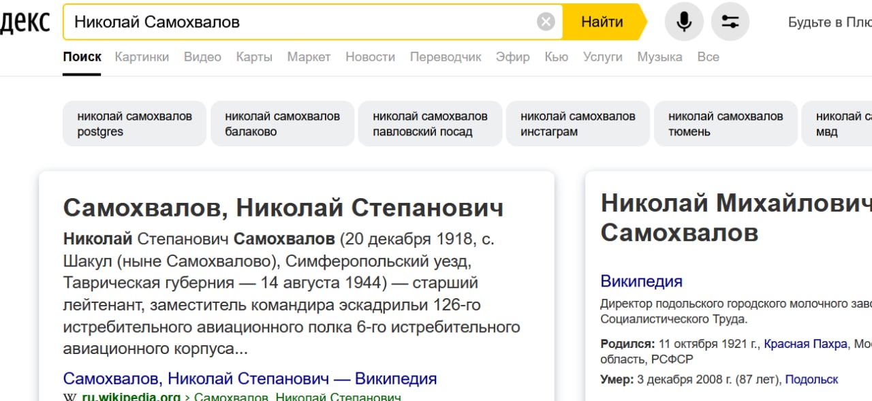This screenshot has height=401, width=872.
Task: Open the Эфир tab
Action: point(512,57)
